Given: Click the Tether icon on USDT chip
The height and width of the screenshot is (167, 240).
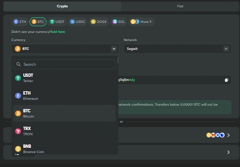Looking at the screenshot, I should point(52,22).
